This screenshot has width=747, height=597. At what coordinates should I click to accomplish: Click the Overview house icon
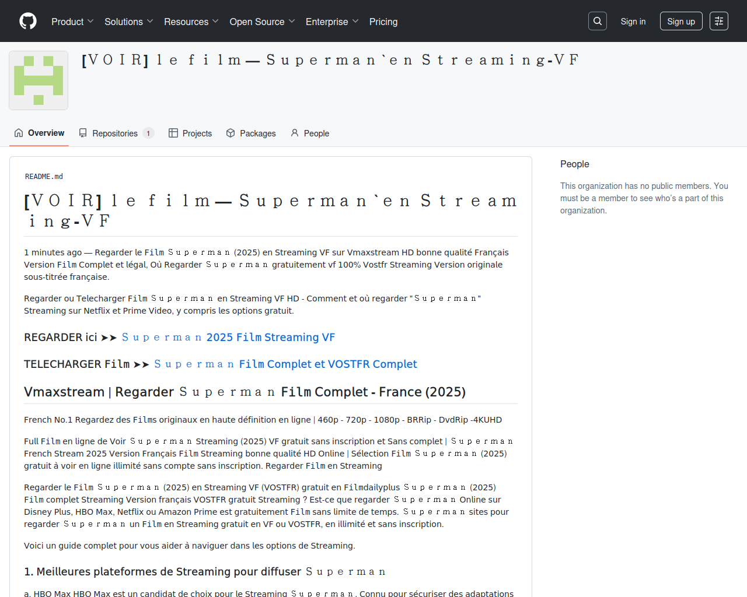click(x=19, y=133)
